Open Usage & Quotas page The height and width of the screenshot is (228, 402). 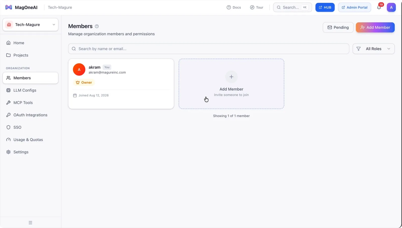(x=30, y=140)
